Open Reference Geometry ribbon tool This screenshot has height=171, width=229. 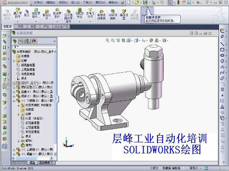click(x=90, y=13)
